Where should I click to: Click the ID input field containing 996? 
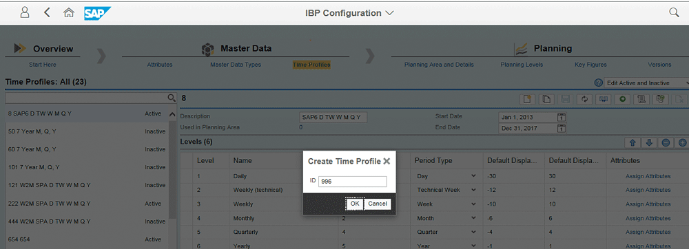pos(353,182)
